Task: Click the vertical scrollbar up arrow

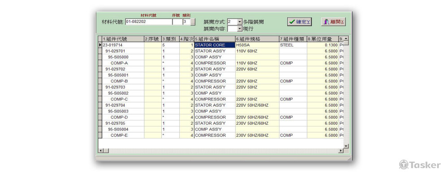Action: tap(346, 39)
